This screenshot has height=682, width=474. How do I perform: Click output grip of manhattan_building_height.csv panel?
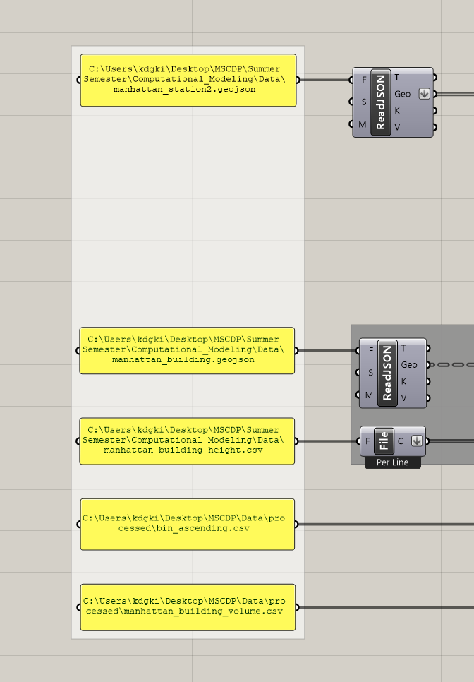coord(296,441)
